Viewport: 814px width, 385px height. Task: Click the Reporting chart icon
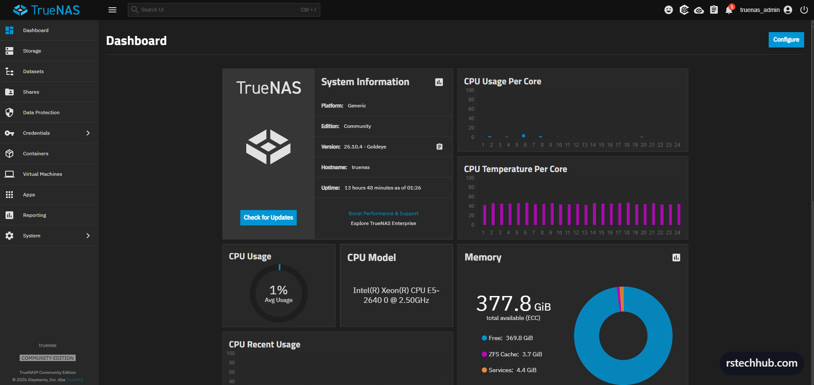click(x=9, y=215)
